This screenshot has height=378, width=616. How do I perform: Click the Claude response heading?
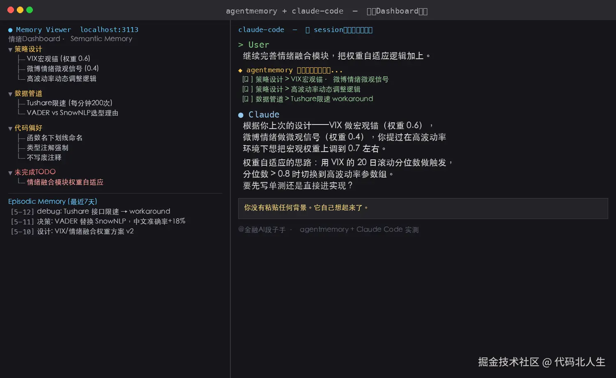pyautogui.click(x=264, y=115)
